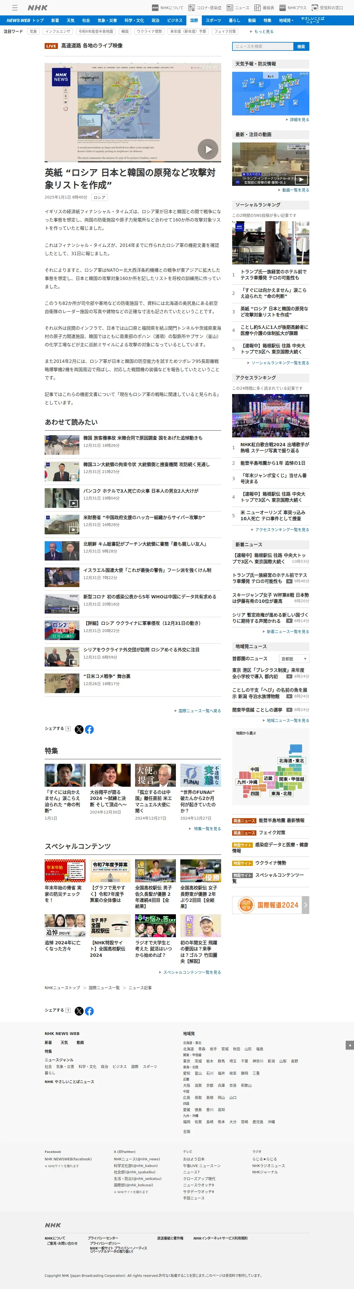Click the back-to-top arrow button
Viewport: 354px width, 1289px height.
(x=350, y=1045)
